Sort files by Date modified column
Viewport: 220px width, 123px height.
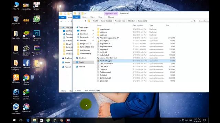coord(138,25)
